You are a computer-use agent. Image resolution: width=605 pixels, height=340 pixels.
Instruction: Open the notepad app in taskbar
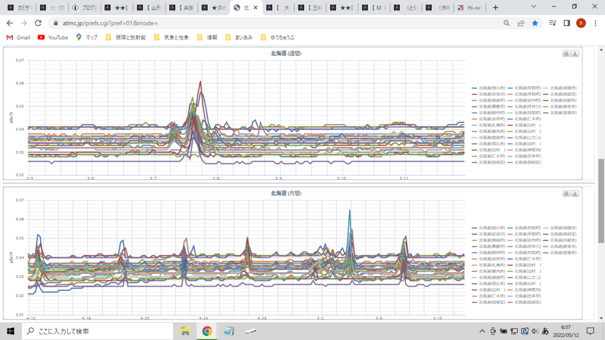tap(228, 331)
